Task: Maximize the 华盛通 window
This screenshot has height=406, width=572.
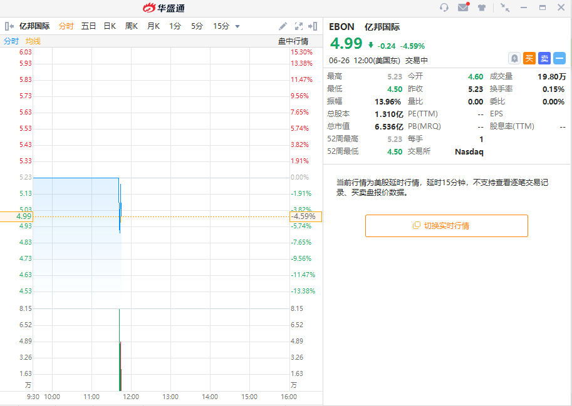Action: point(543,8)
